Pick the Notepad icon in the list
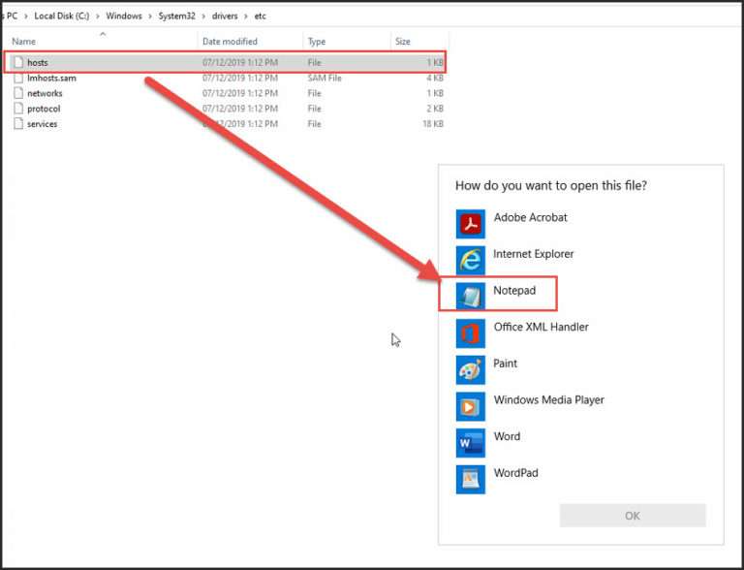The image size is (744, 570). [470, 296]
